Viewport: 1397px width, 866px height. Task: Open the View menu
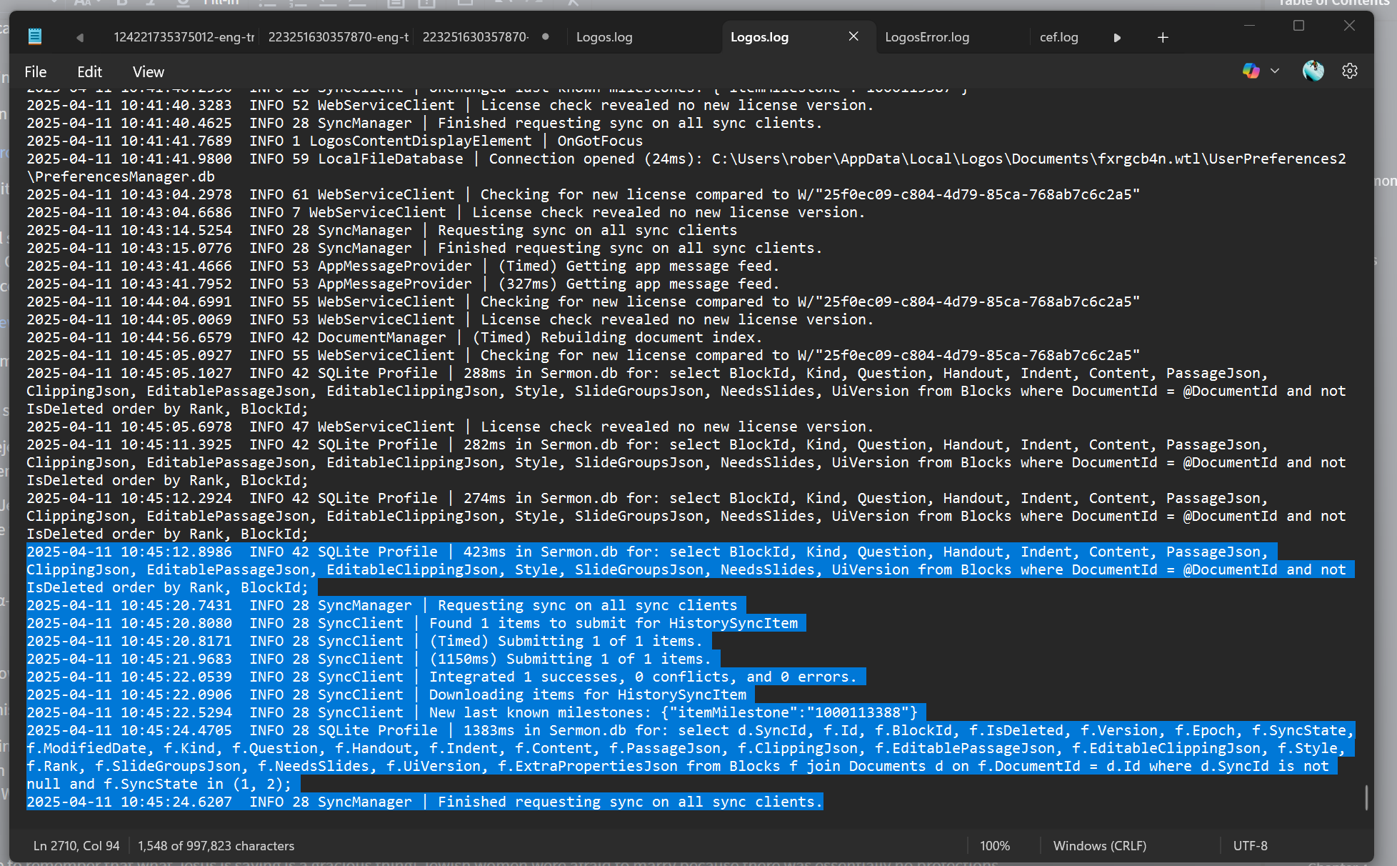pyautogui.click(x=148, y=71)
